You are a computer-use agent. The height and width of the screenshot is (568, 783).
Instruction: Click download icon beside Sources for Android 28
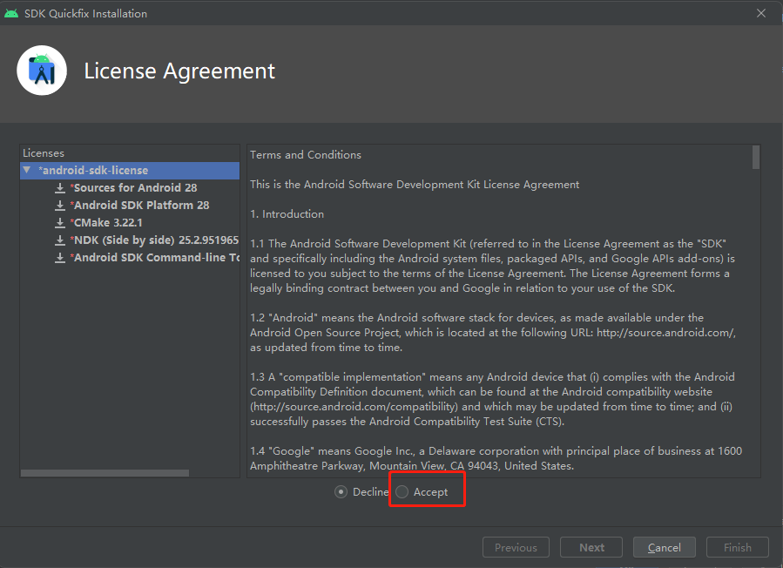[60, 188]
